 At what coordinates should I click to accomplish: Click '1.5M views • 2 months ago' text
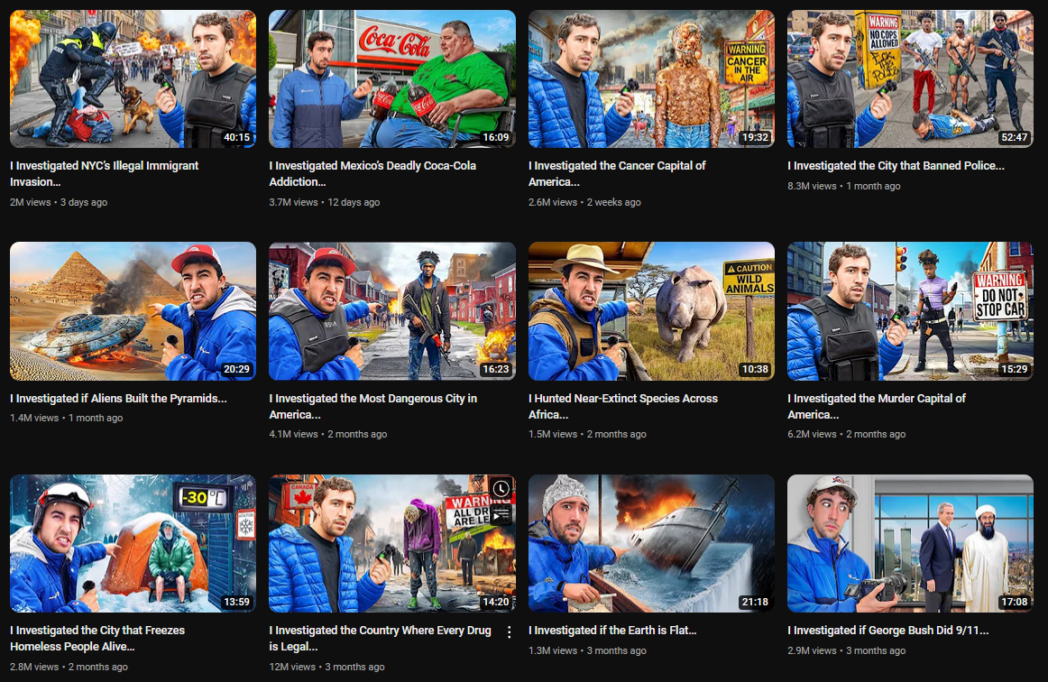coord(587,434)
